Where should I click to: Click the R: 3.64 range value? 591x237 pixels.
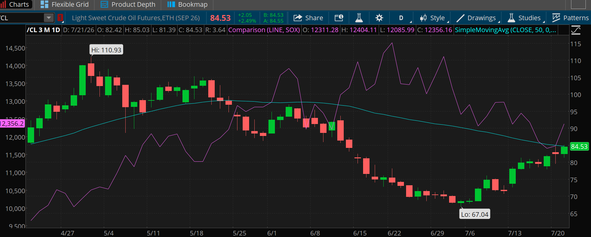215,30
